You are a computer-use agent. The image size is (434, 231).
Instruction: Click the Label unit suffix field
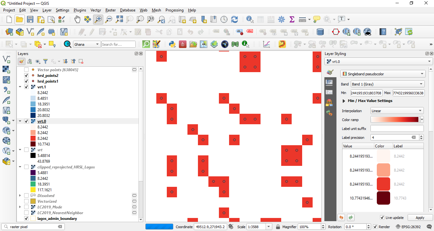pos(397,129)
